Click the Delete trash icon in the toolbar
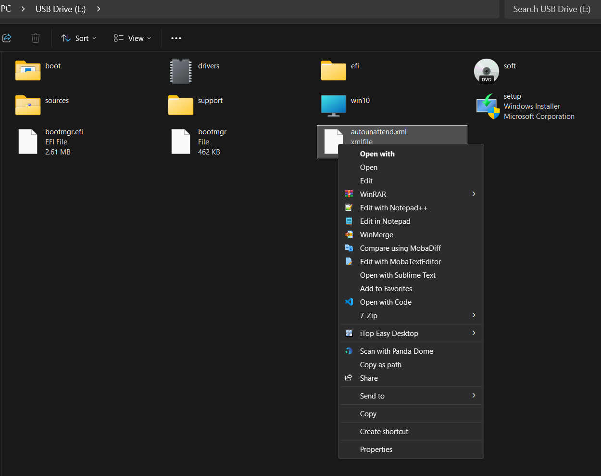This screenshot has height=476, width=601. [36, 38]
